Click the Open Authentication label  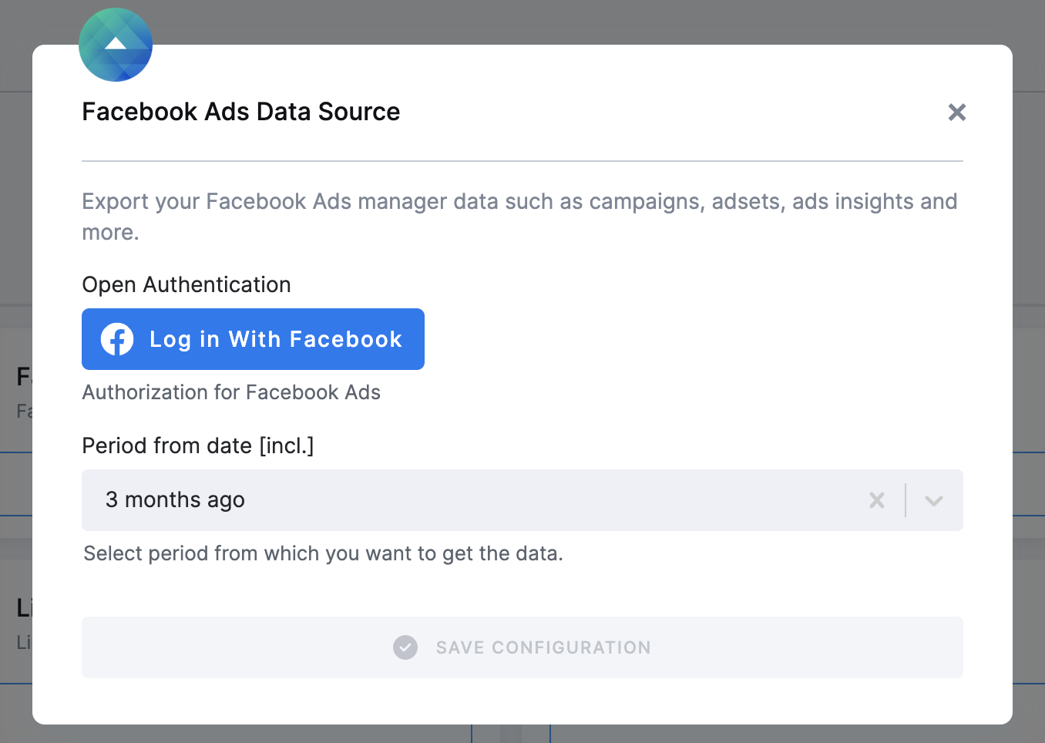(x=186, y=284)
